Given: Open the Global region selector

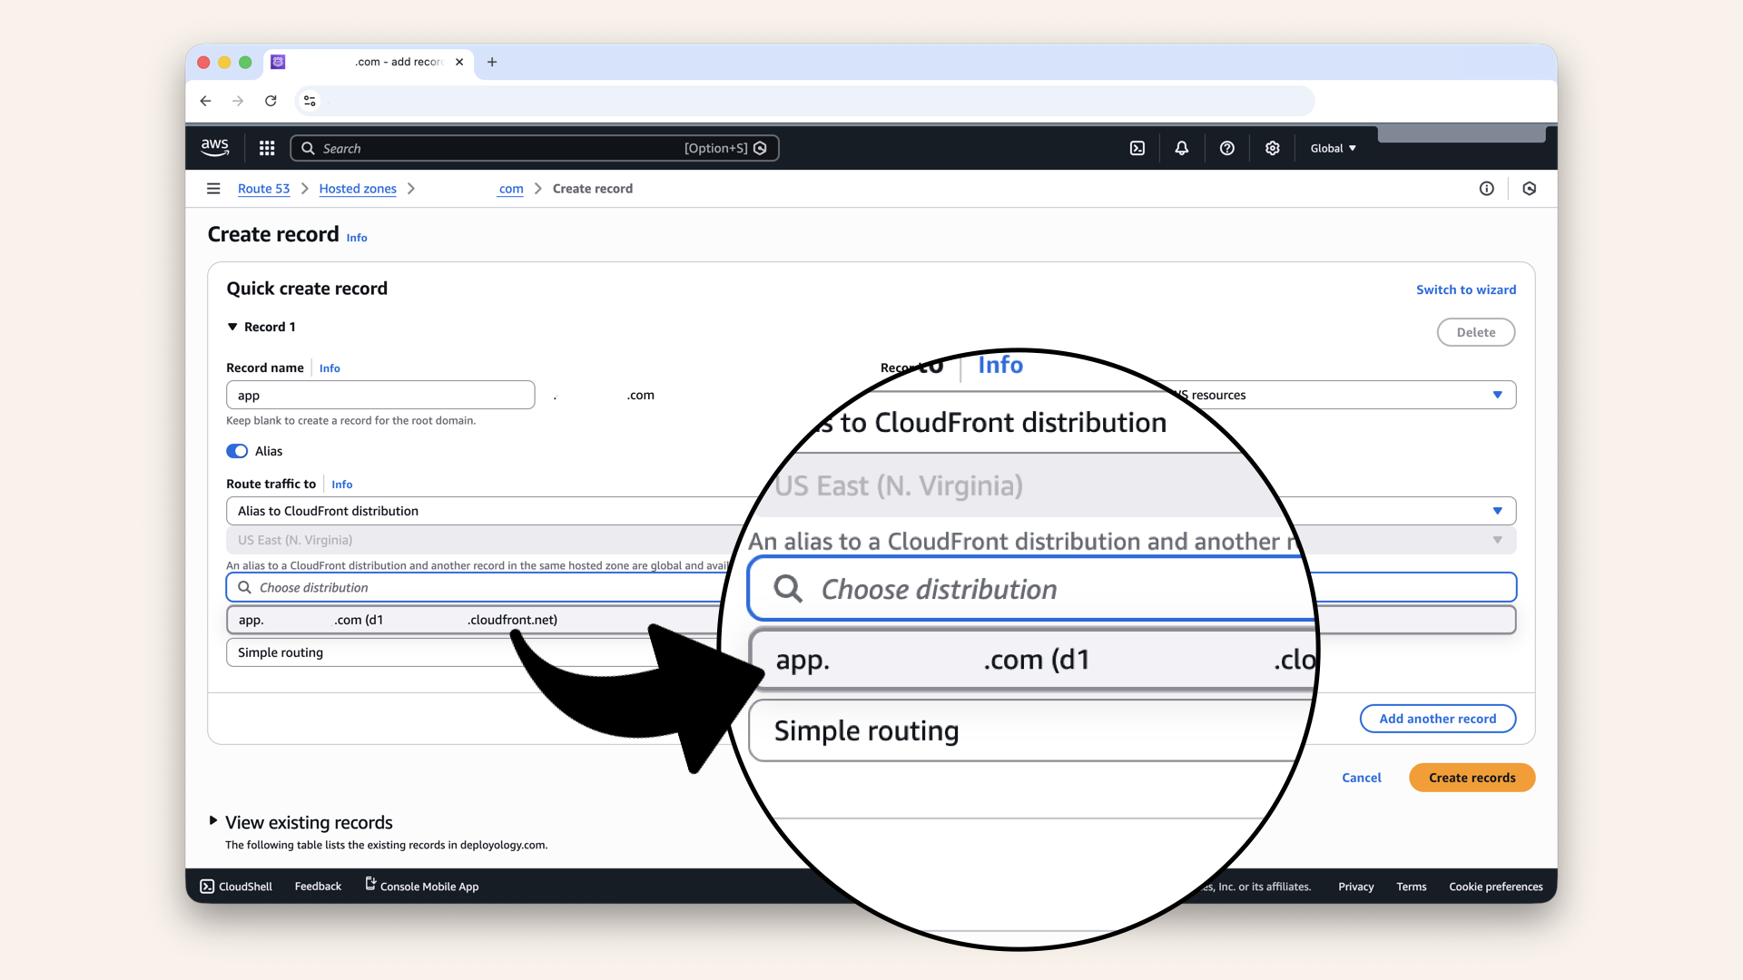Looking at the screenshot, I should pyautogui.click(x=1332, y=148).
